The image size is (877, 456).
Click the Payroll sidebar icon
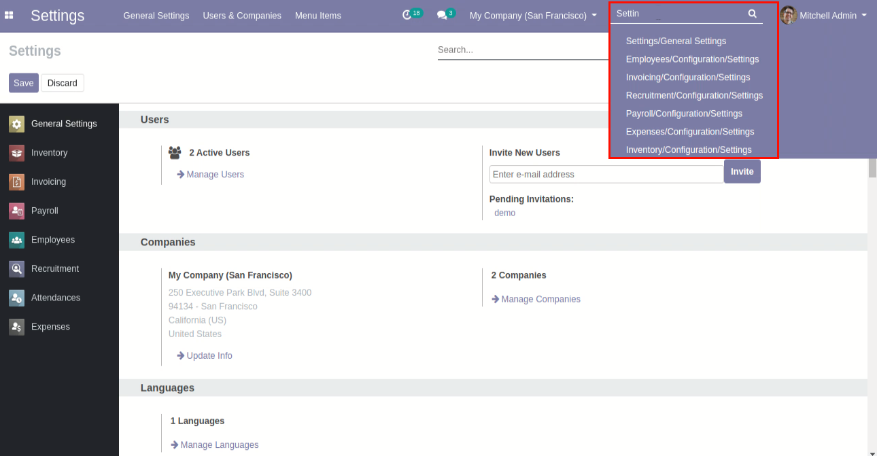coord(17,211)
